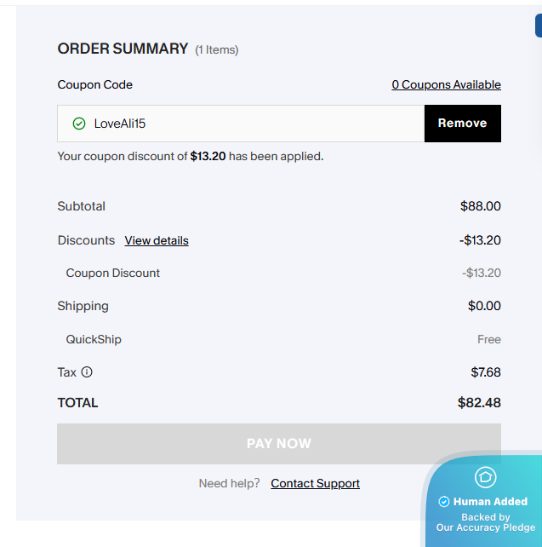Click the coupon discount applied message

[x=190, y=157]
